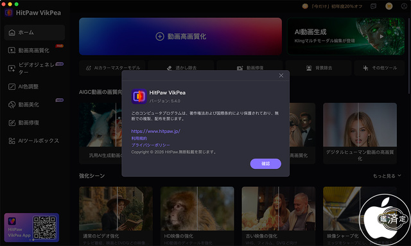
Task: Click the AI color adjust icon
Action: (12, 87)
